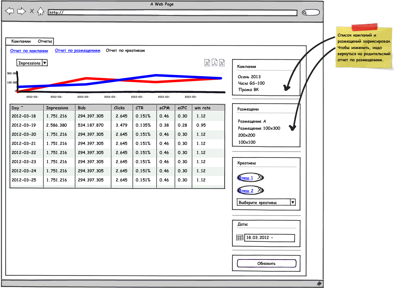Export report using the PDF icon
Screen dimensions: 394x288
click(215, 63)
